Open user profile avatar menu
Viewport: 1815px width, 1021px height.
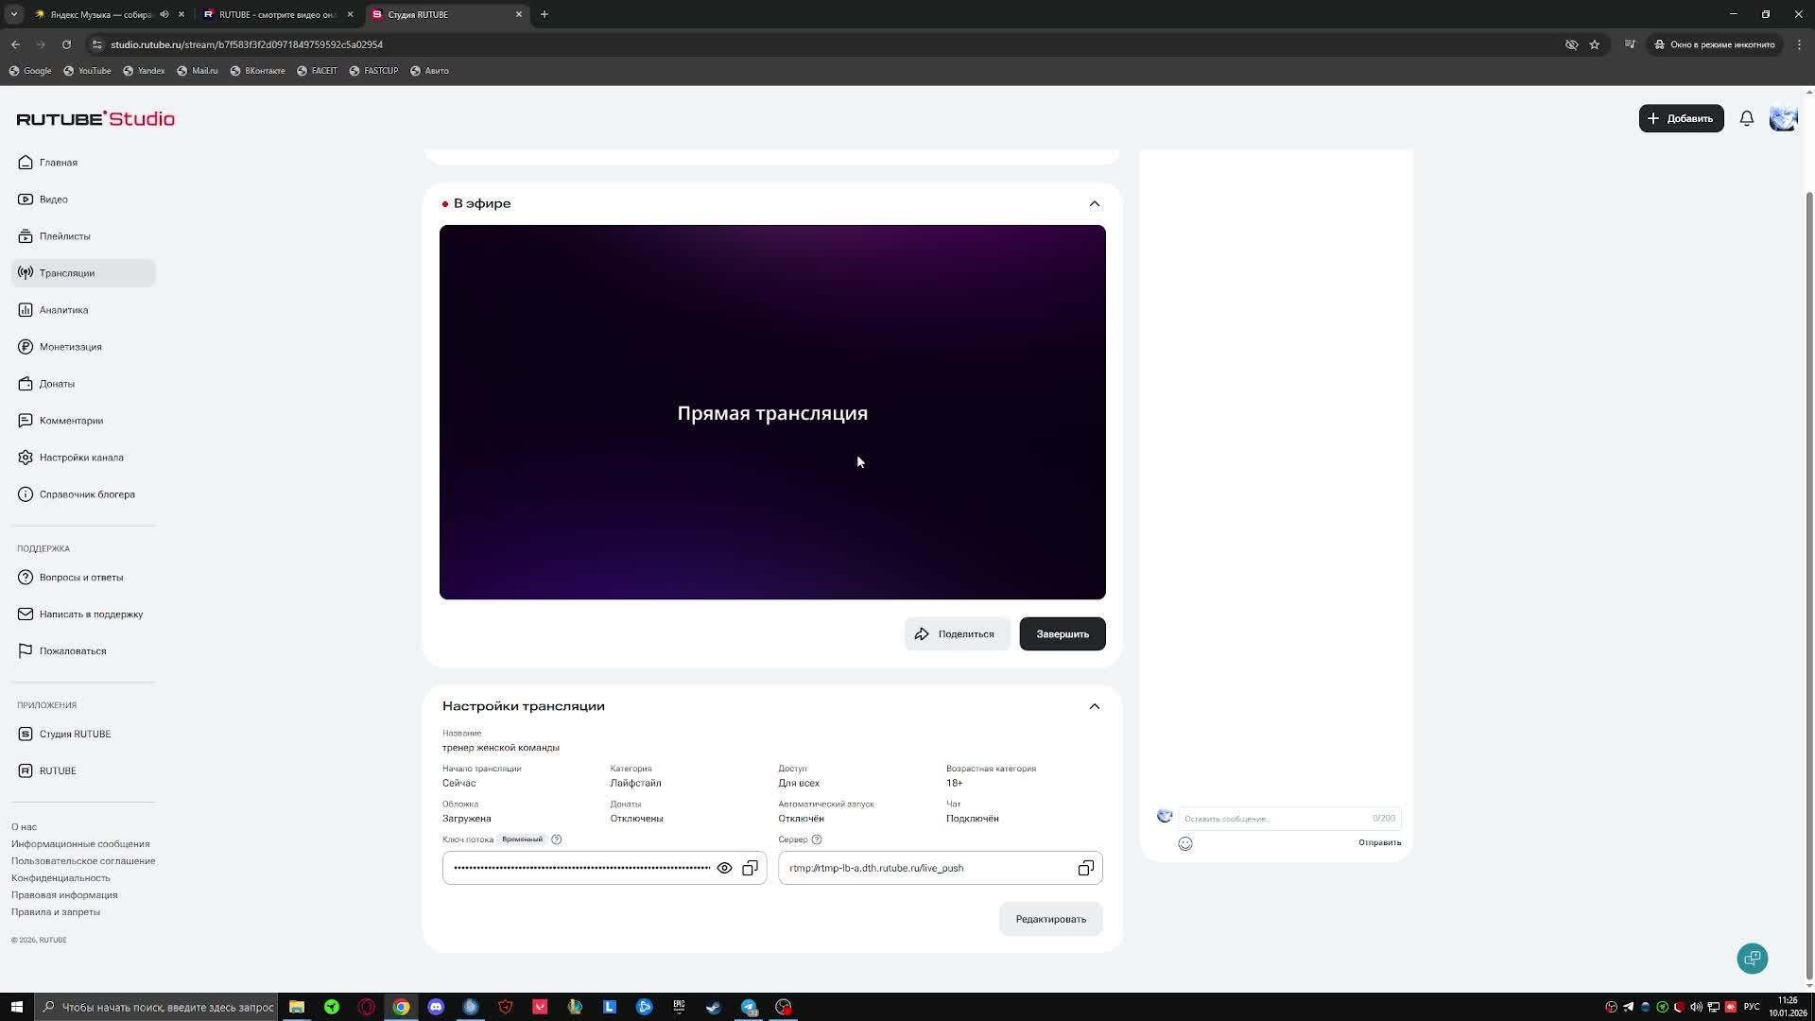click(1783, 118)
